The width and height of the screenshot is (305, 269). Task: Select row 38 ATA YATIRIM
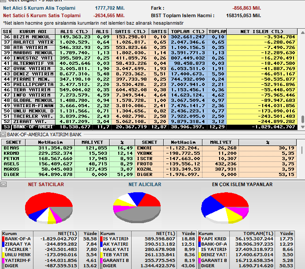point(149,48)
